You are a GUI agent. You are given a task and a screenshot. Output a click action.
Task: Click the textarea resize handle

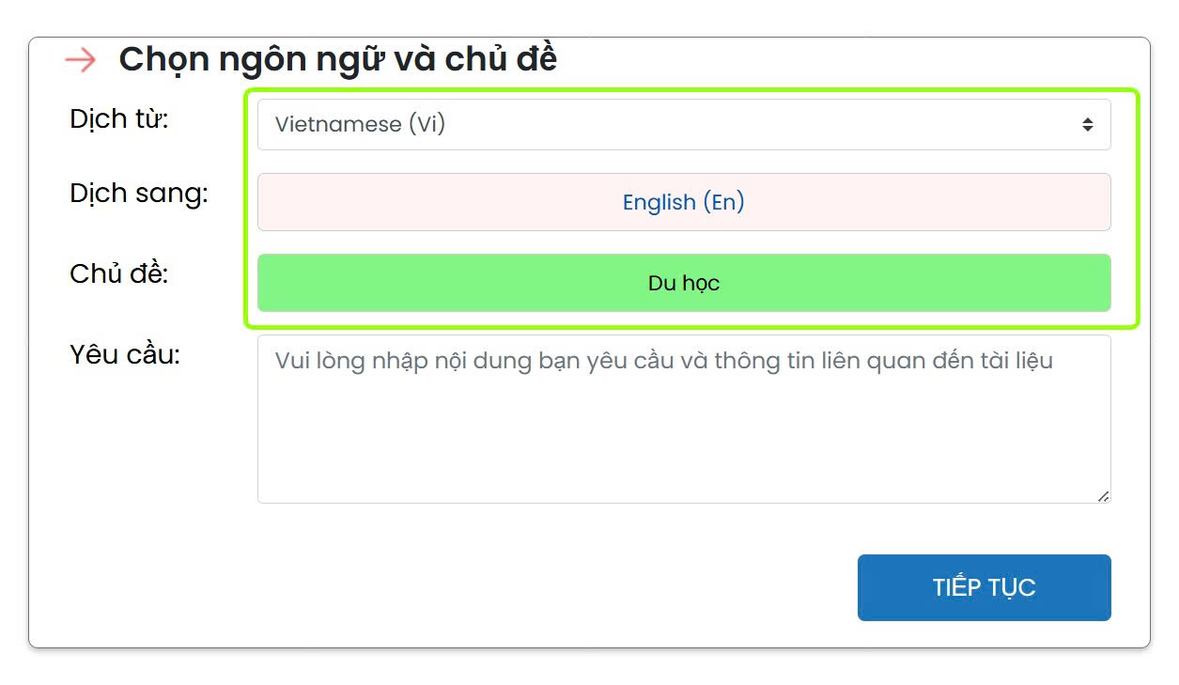[1103, 495]
